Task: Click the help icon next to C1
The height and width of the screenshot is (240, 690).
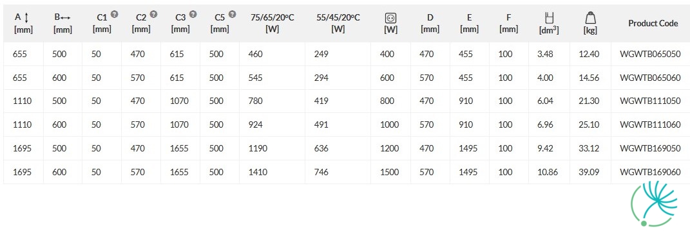Action: pos(115,14)
